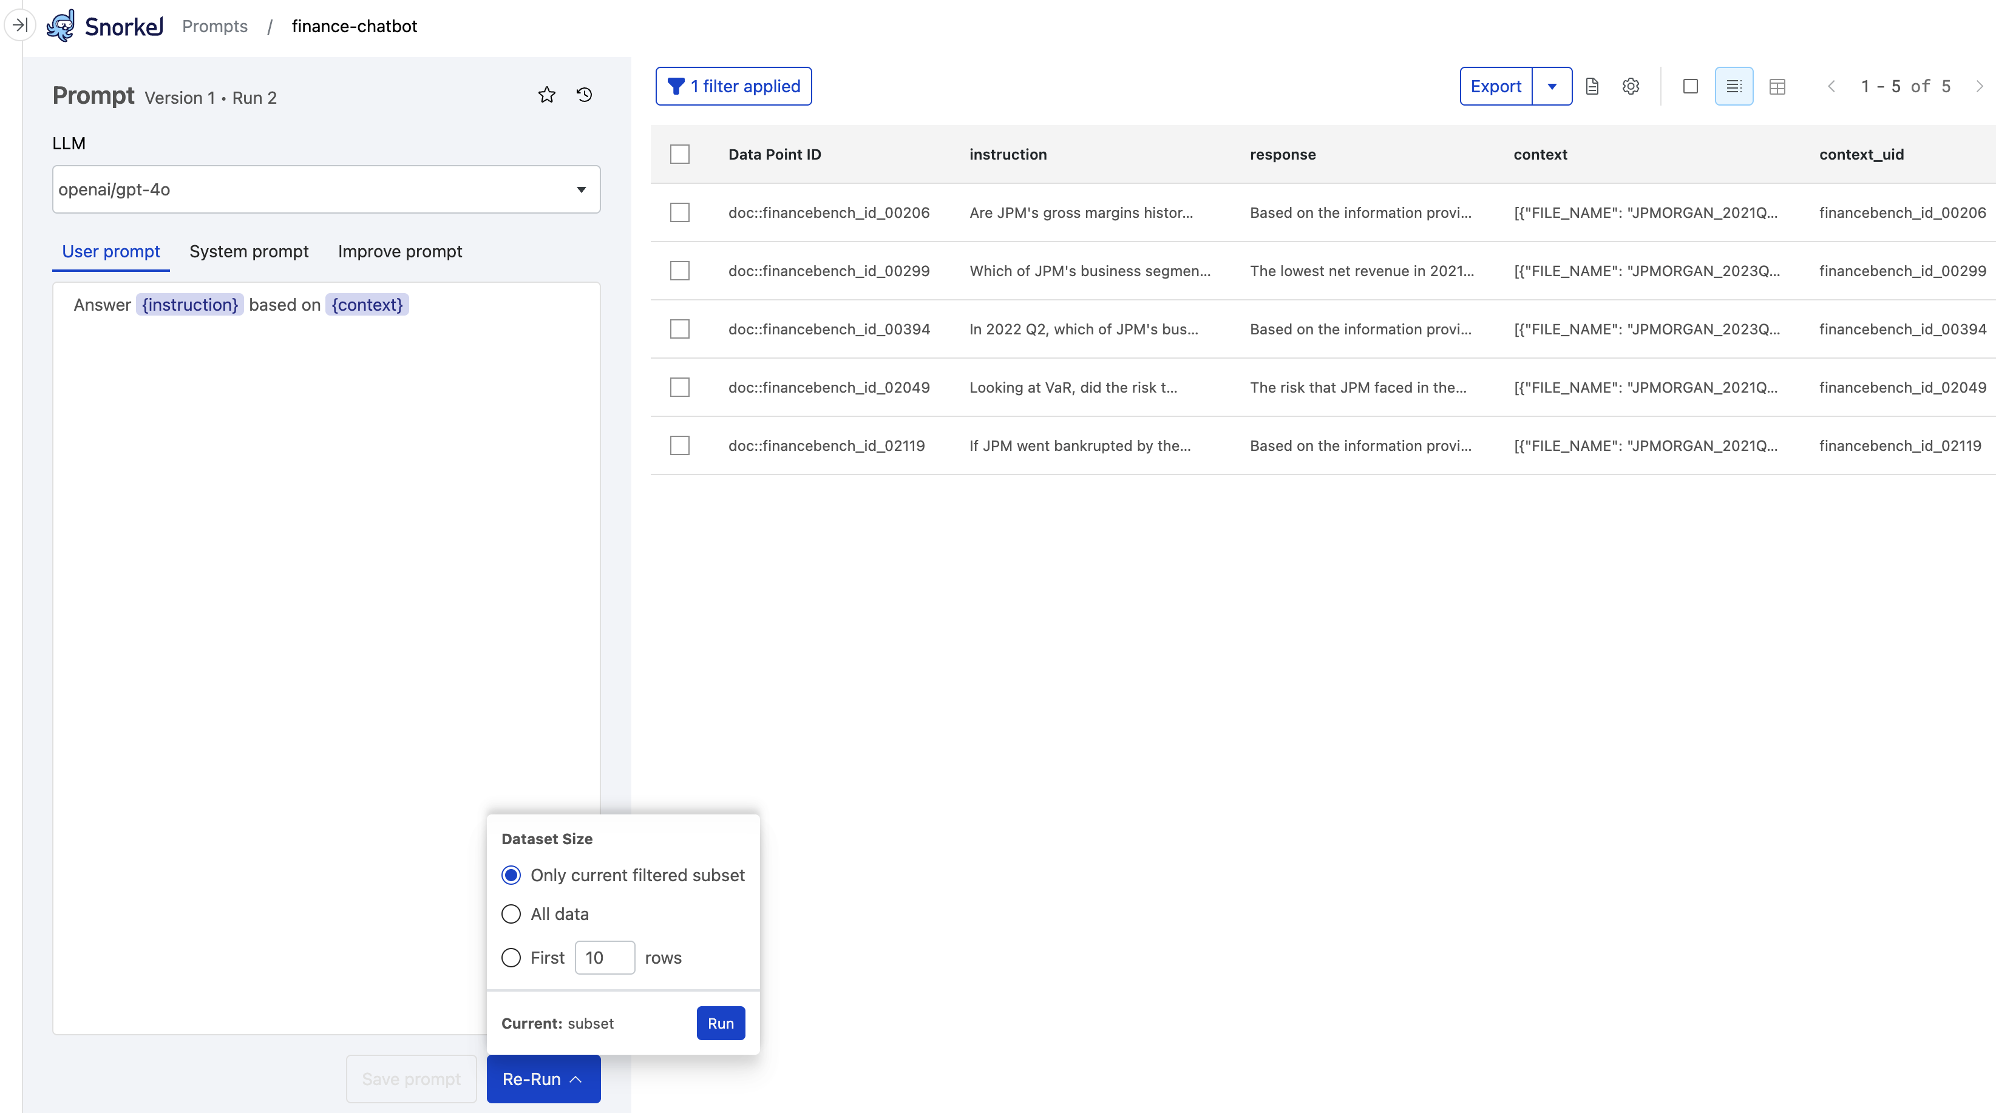Screen dimensions: 1996x1113
Task: Click context_uid financebench_id_00206 cell
Action: [1903, 212]
